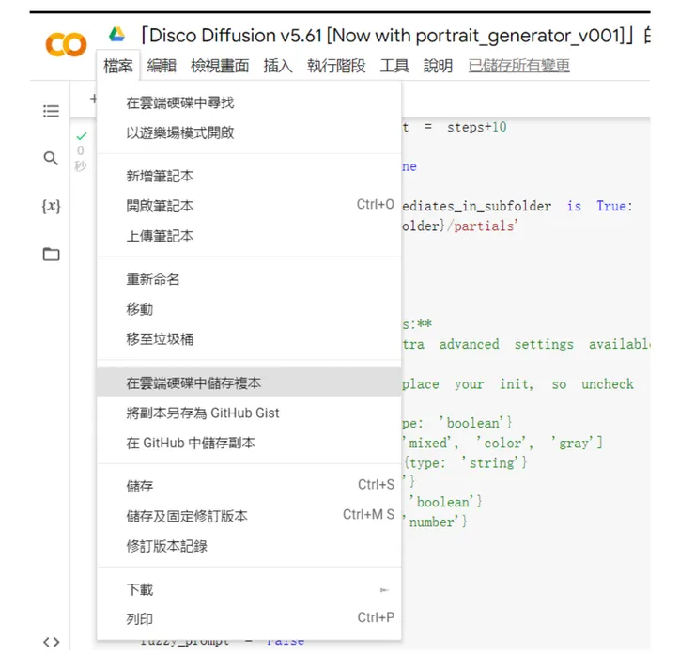Select 將副本另存為 GitHub Gist
Image resolution: width=695 pixels, height=670 pixels.
coord(249,413)
